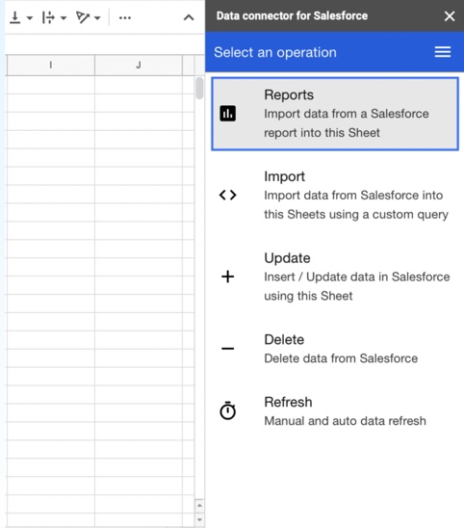
Task: Click the vertical align icon in toolbar
Action: [14, 17]
